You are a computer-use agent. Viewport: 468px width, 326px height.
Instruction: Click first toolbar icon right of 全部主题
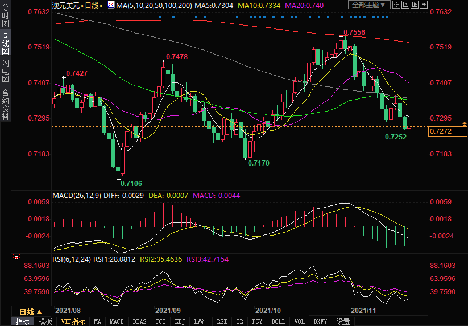[397, 5]
